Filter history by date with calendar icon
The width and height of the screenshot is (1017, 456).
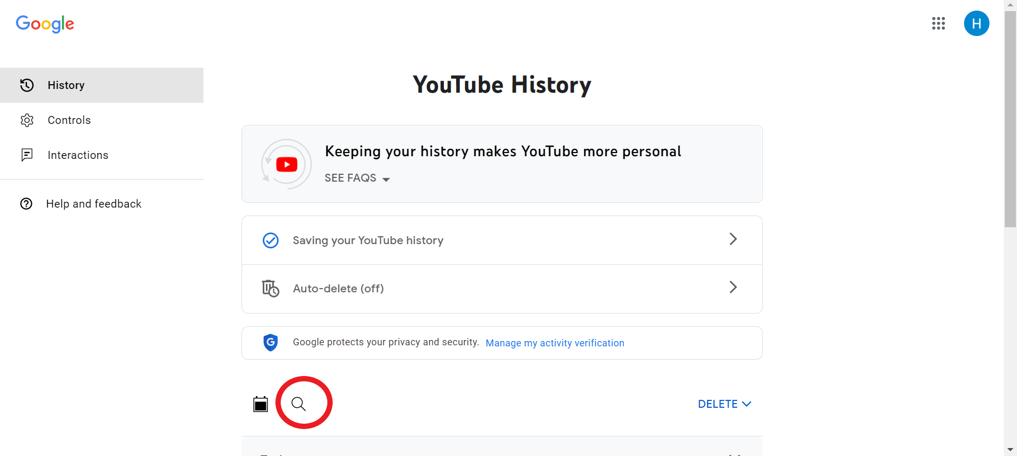pyautogui.click(x=261, y=404)
